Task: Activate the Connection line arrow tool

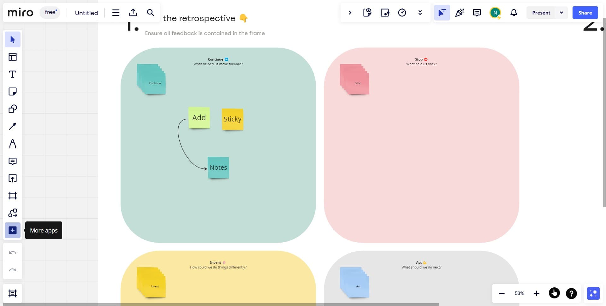Action: [13, 126]
